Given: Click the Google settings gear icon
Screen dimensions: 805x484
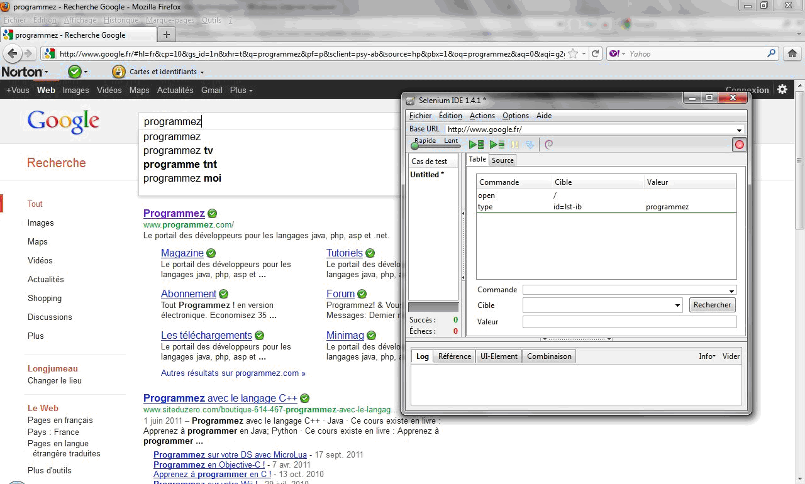Looking at the screenshot, I should pyautogui.click(x=782, y=89).
